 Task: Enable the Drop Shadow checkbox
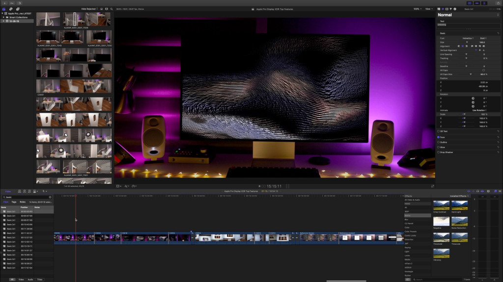[x=439, y=152]
